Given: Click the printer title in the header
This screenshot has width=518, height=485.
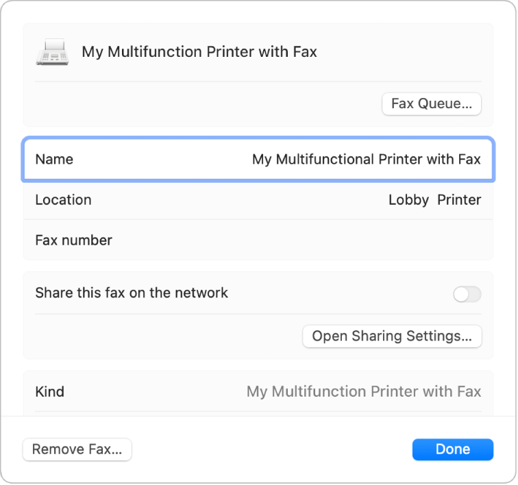Looking at the screenshot, I should [199, 52].
